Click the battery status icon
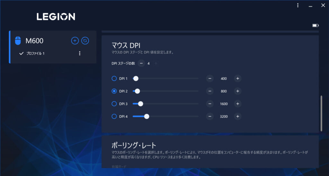This screenshot has width=329, height=176. pyautogui.click(x=315, y=25)
